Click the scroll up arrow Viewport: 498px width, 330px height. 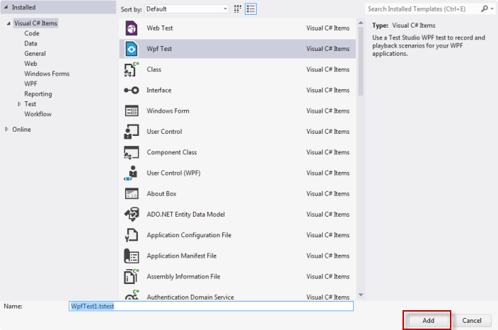[x=361, y=23]
